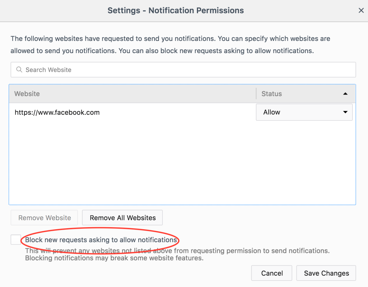368x287 pixels.
Task: Click the Save Changes button
Action: click(x=326, y=273)
